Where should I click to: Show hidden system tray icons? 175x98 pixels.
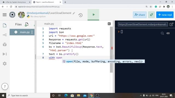coord(141,96)
